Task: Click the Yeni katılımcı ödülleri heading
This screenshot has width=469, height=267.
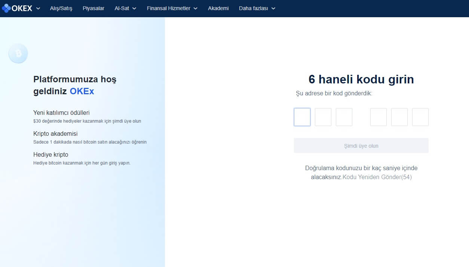Action: [61, 113]
